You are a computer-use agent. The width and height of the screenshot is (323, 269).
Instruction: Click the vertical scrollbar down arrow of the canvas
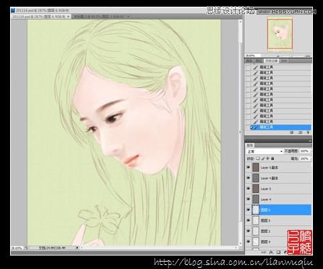[240, 243]
